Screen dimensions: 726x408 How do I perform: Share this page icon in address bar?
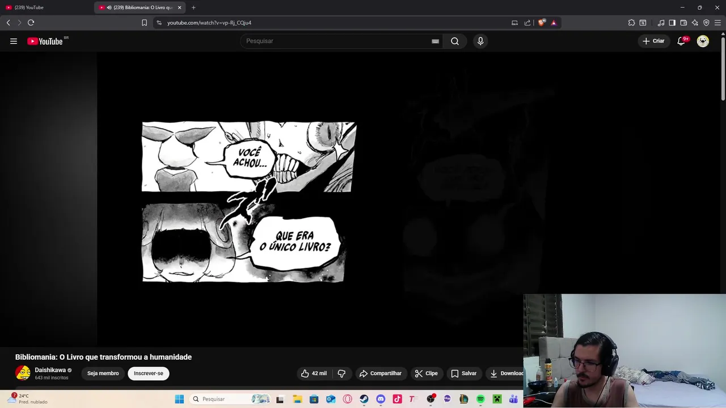point(527,23)
